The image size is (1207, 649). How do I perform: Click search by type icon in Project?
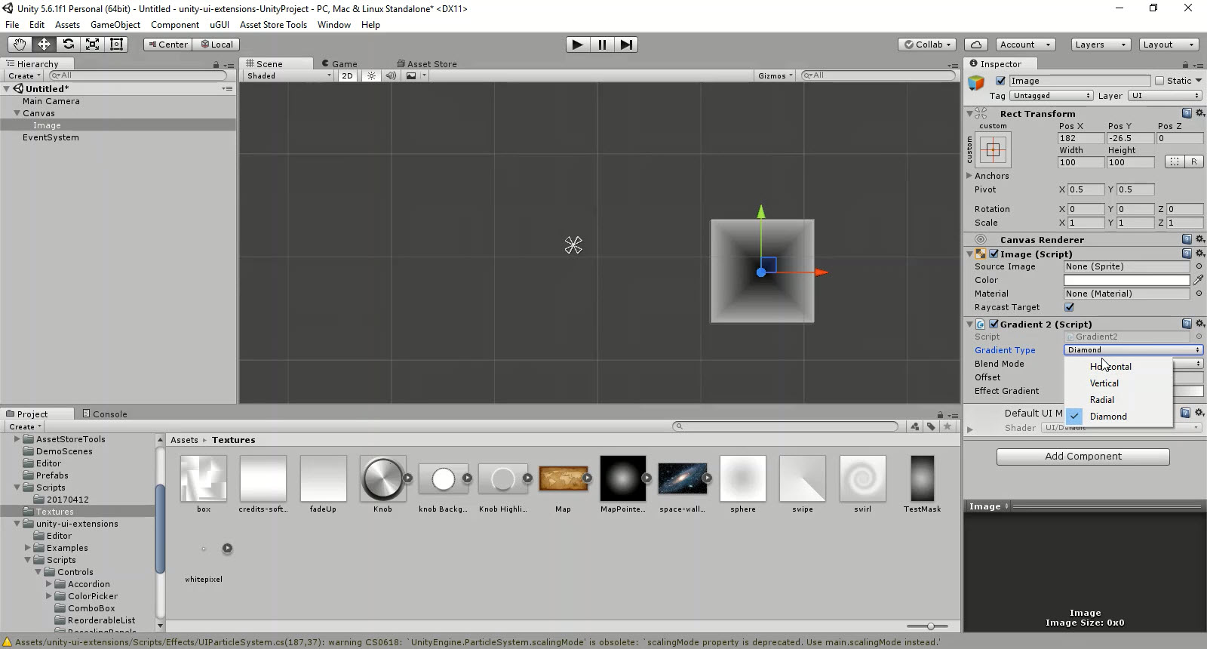(915, 426)
